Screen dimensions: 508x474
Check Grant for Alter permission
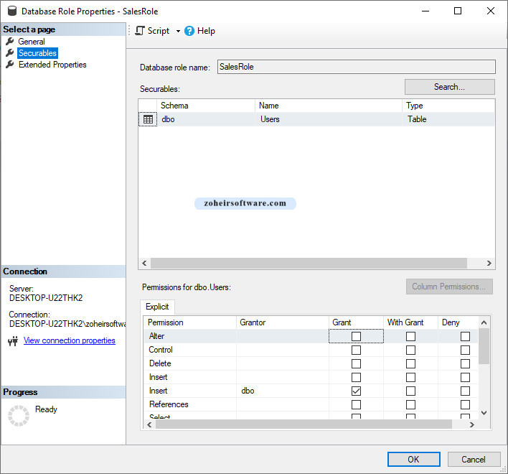(356, 336)
